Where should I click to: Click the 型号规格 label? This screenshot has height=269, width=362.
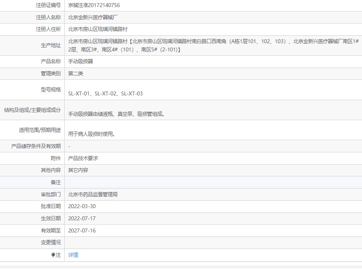tap(51, 90)
